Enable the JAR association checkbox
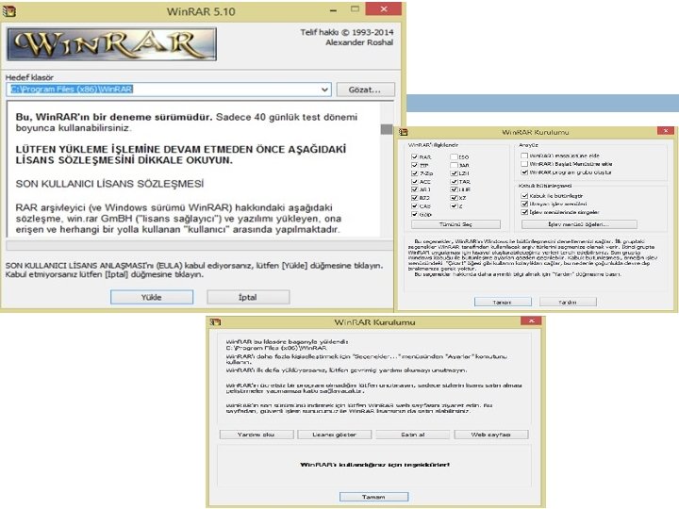679x509 pixels. click(454, 165)
